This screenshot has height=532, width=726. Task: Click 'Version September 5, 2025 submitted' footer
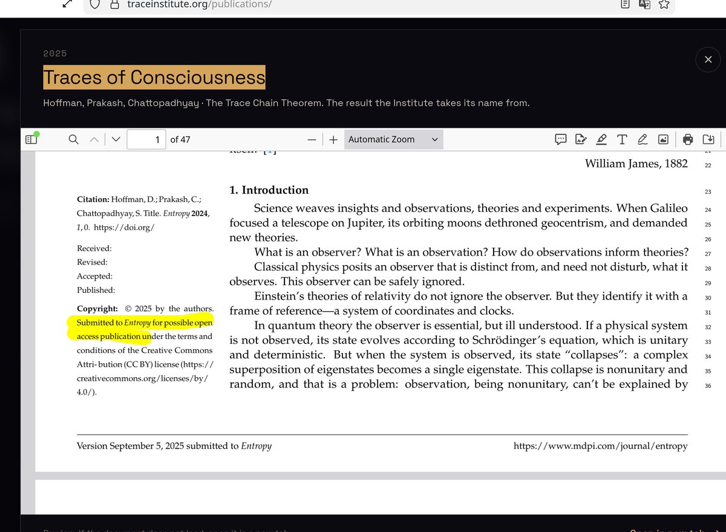(158, 446)
